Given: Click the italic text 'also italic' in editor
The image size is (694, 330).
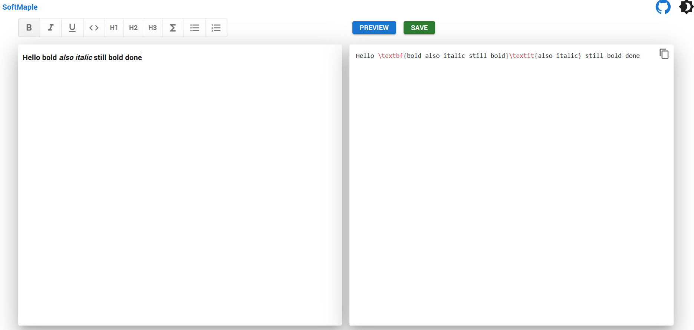Looking at the screenshot, I should coord(76,57).
